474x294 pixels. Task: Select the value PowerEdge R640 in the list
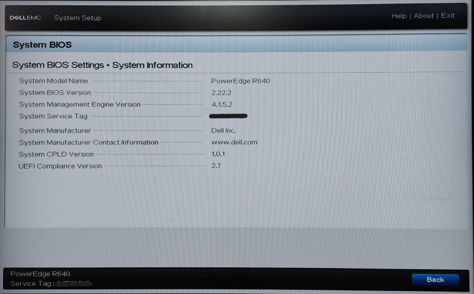pyautogui.click(x=241, y=81)
